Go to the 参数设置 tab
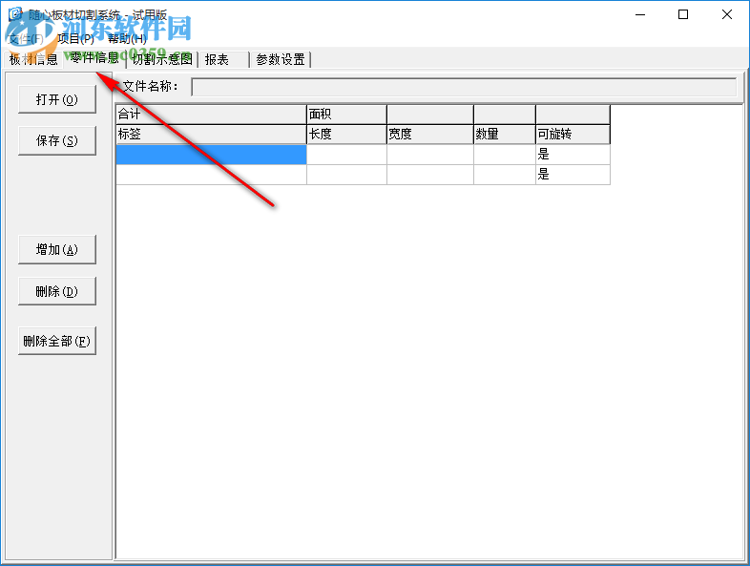The width and height of the screenshot is (750, 566). click(281, 60)
